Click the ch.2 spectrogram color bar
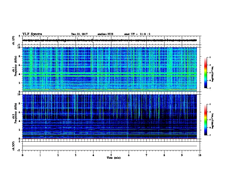The image size is (225, 174). (x=205, y=120)
